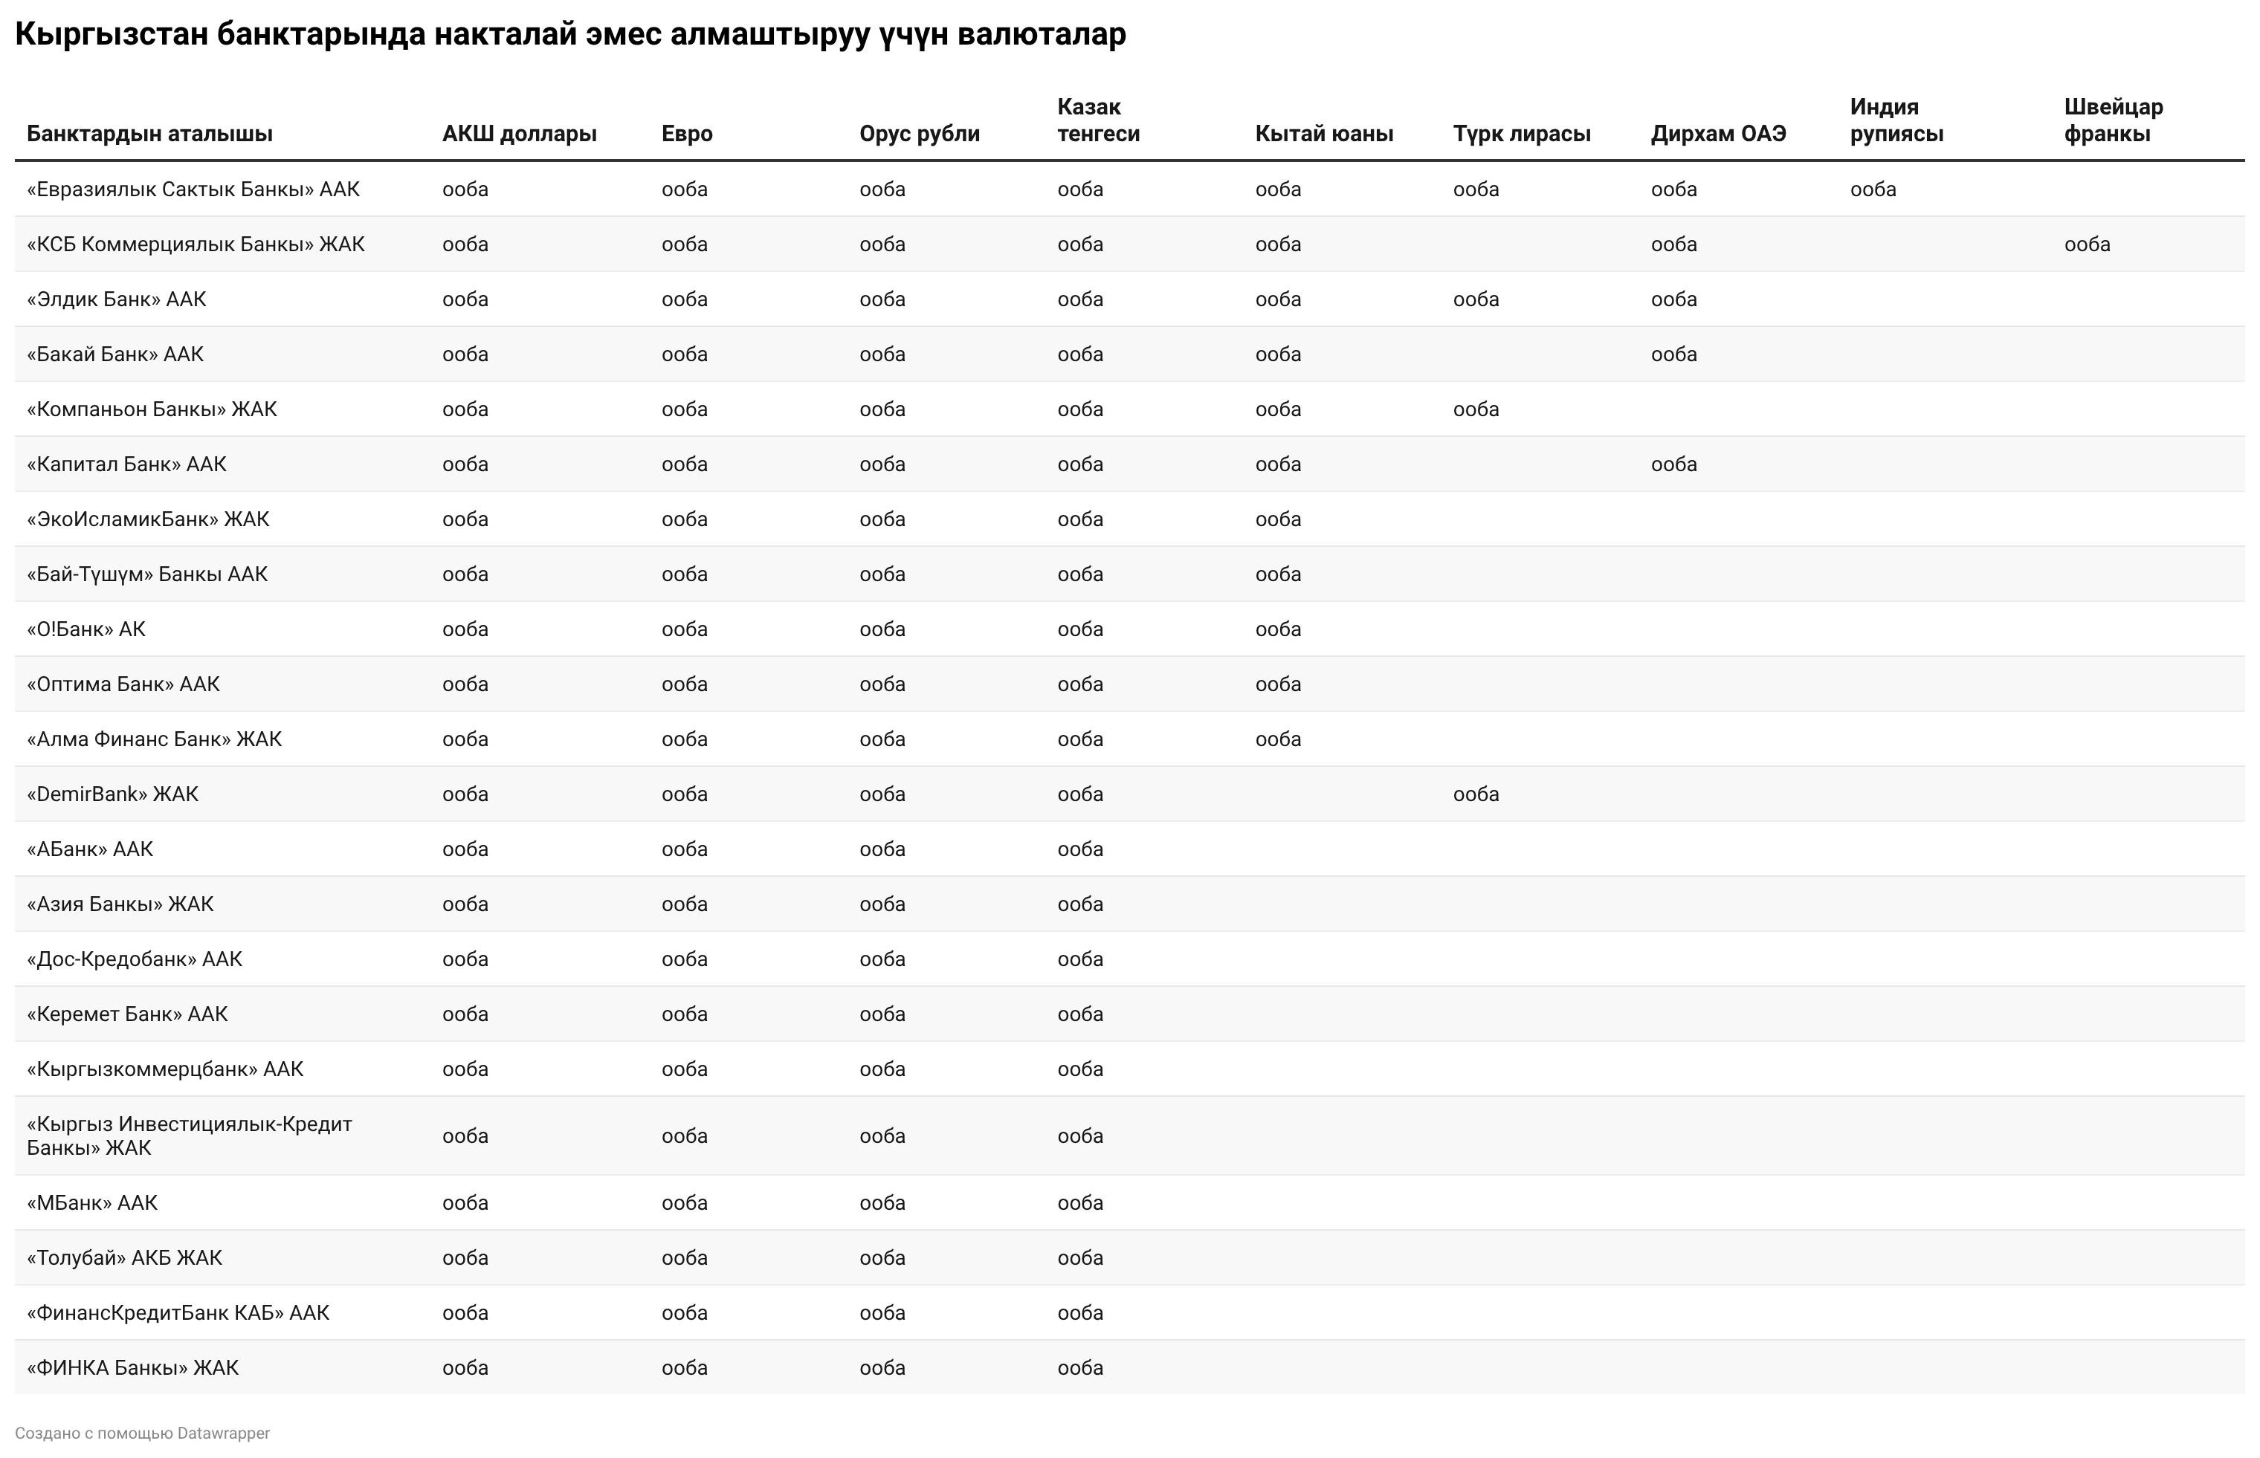Click the table title heading

click(570, 34)
